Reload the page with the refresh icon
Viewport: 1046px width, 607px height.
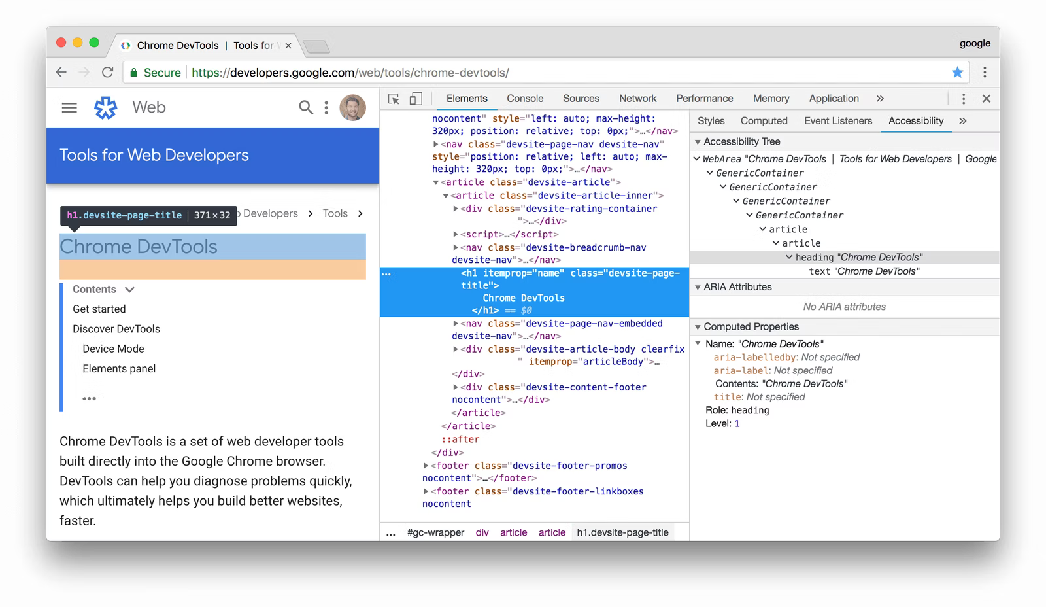[108, 72]
